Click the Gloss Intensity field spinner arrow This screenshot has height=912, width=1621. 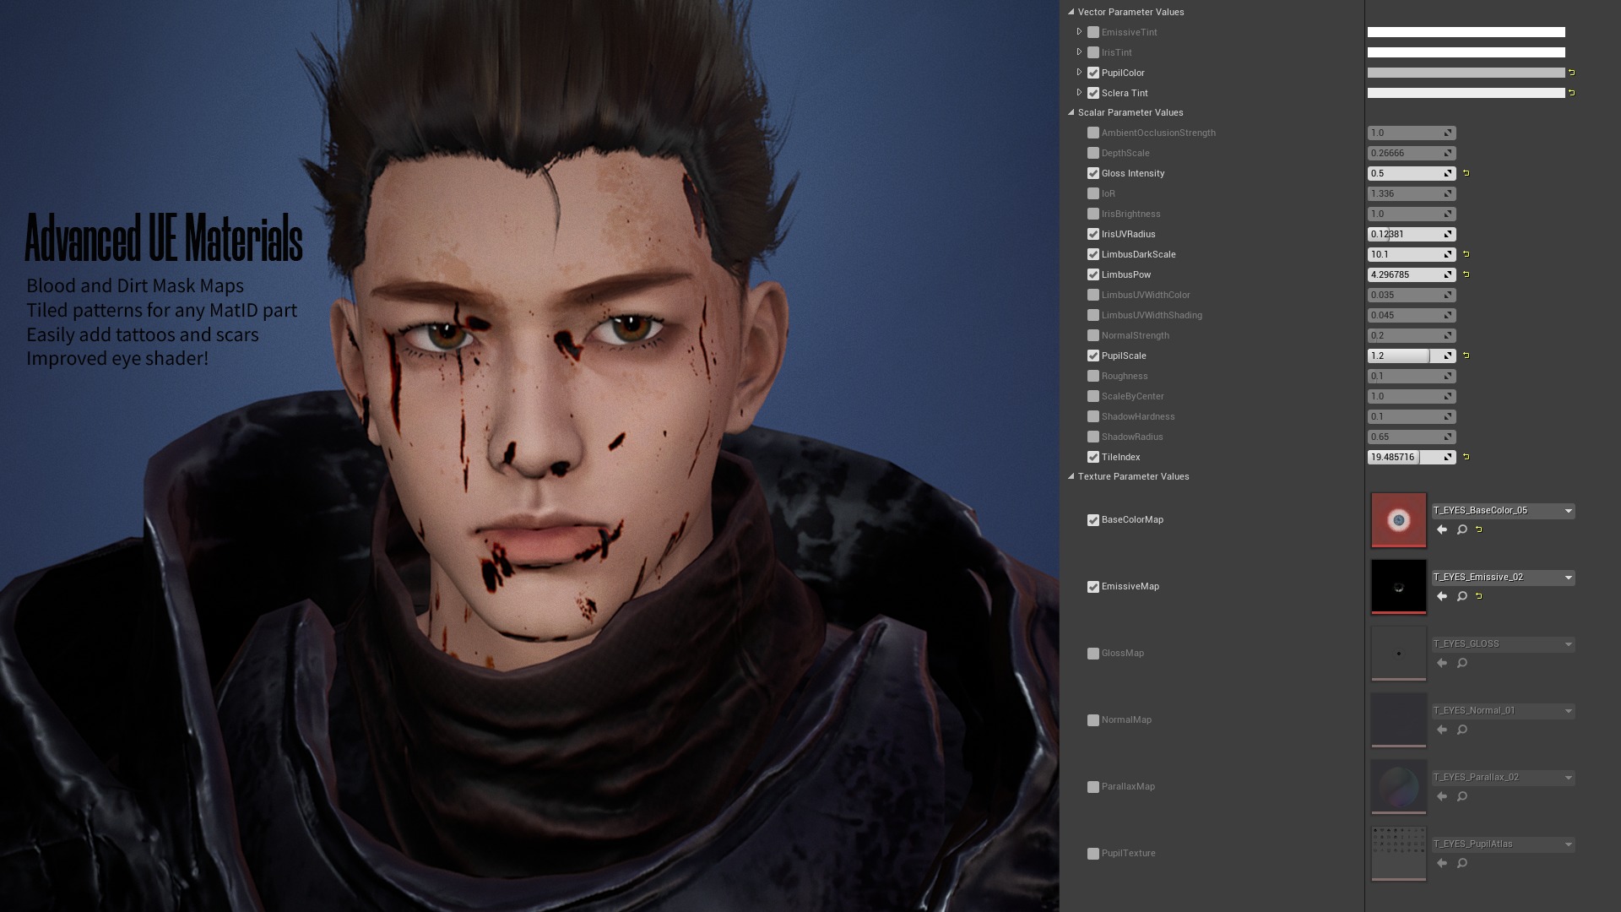[1448, 173]
